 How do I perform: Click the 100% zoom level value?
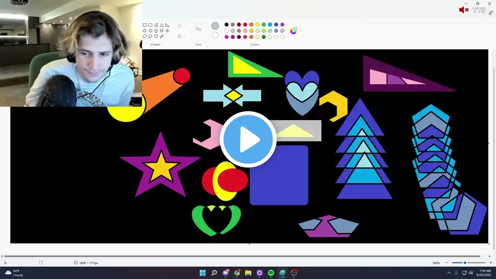pyautogui.click(x=436, y=263)
